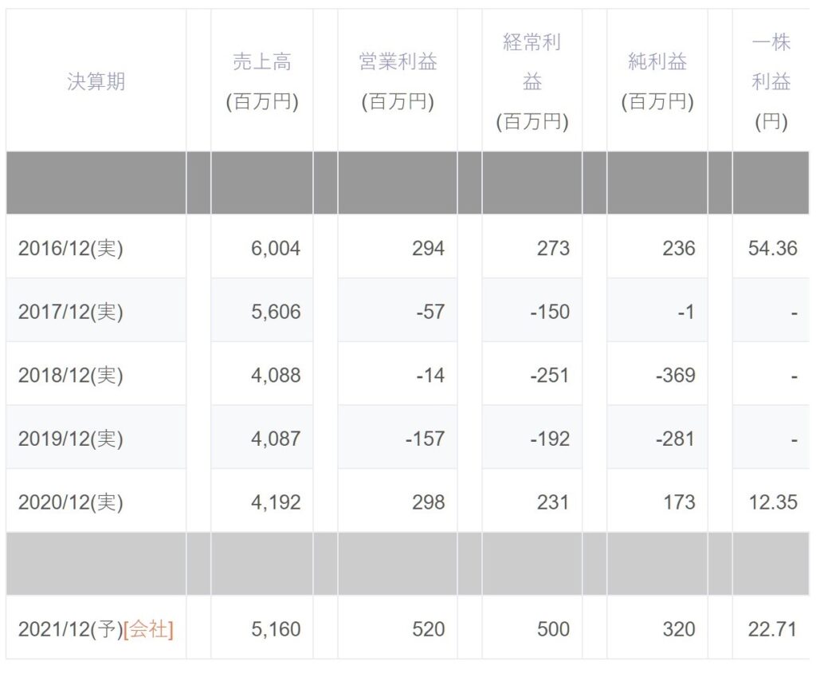Image resolution: width=816 pixels, height=697 pixels.
Task: Click the orange [会社] forecast label
Action: pyautogui.click(x=148, y=629)
